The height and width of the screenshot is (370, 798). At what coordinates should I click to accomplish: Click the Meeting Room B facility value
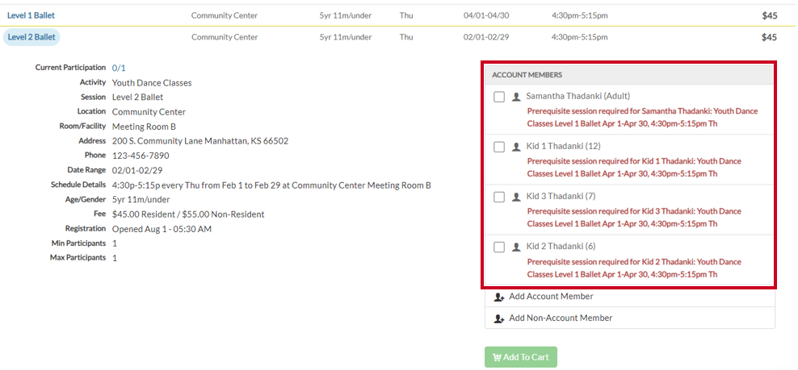point(145,126)
